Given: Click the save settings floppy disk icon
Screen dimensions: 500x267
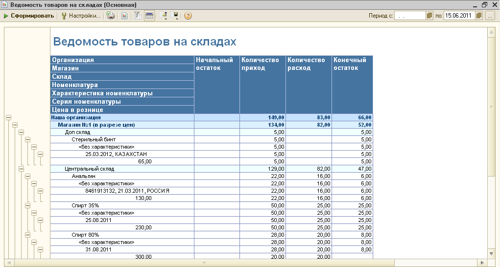Looking at the screenshot, I should tap(175, 16).
